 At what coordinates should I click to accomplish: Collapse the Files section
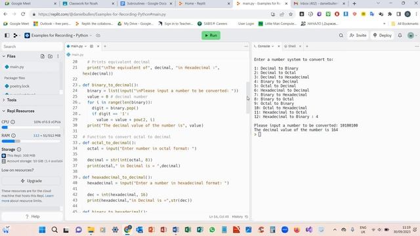pyautogui.click(x=4, y=56)
